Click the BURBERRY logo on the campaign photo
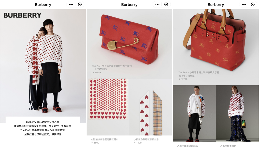The height and width of the screenshot is (151, 259). pos(22,15)
